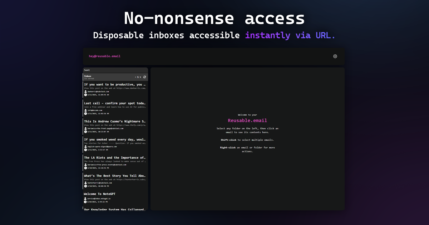Click clock icon on the decodo.com email

[x=85, y=114]
